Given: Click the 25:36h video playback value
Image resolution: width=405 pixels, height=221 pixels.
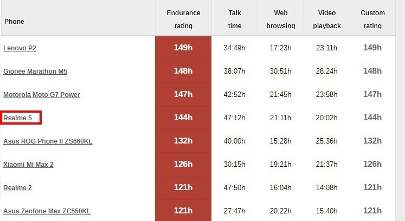Looking at the screenshot, I should [x=327, y=141].
